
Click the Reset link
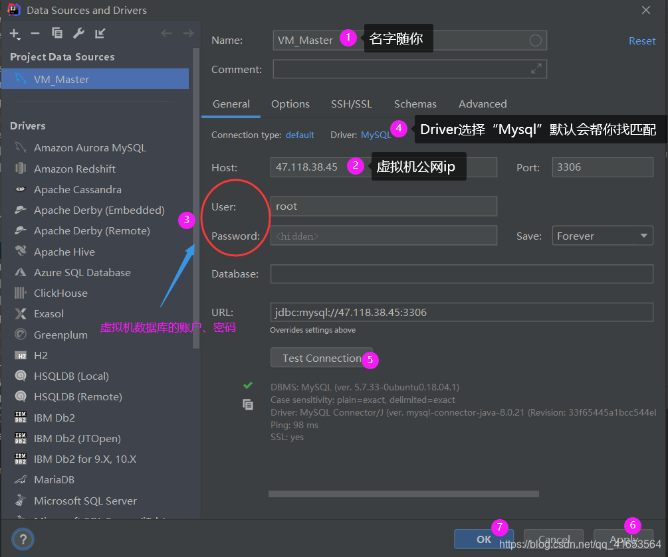642,41
